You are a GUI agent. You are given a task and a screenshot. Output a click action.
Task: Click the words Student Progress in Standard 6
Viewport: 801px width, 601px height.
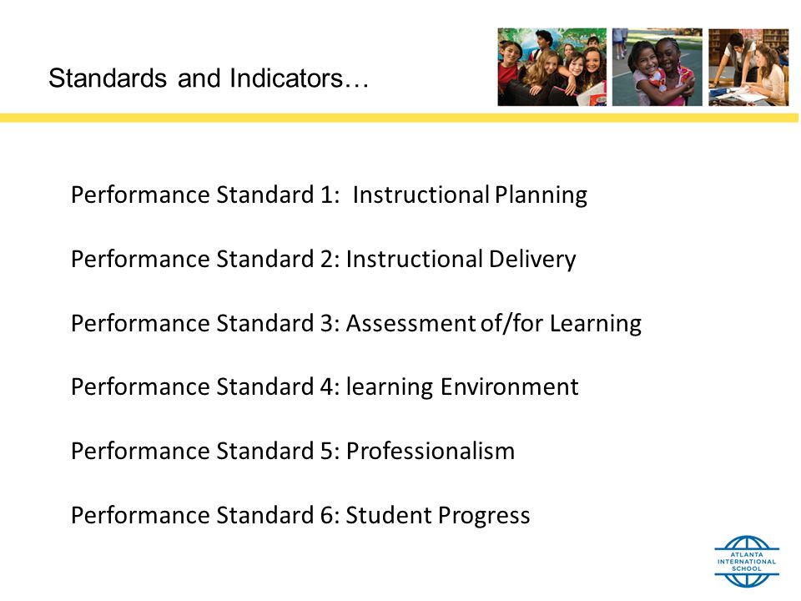click(x=438, y=516)
